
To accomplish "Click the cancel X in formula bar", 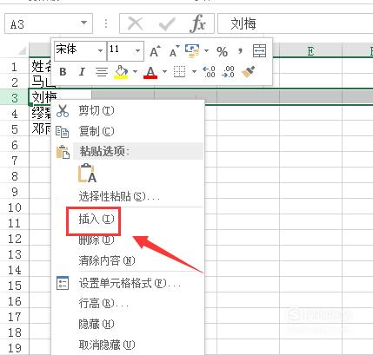I will 135,23.
